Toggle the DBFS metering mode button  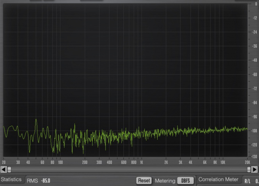tap(185, 180)
